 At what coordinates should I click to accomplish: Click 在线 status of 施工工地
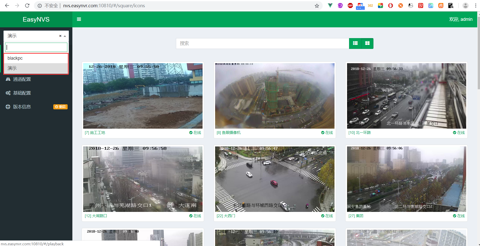click(195, 133)
